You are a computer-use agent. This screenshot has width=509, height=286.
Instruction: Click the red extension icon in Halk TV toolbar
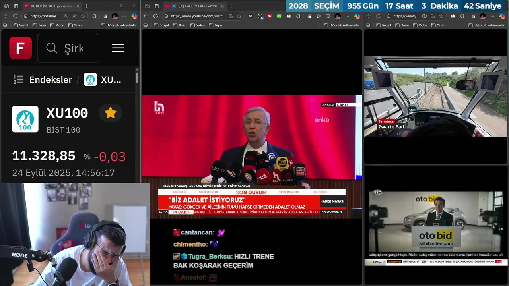coord(270,16)
